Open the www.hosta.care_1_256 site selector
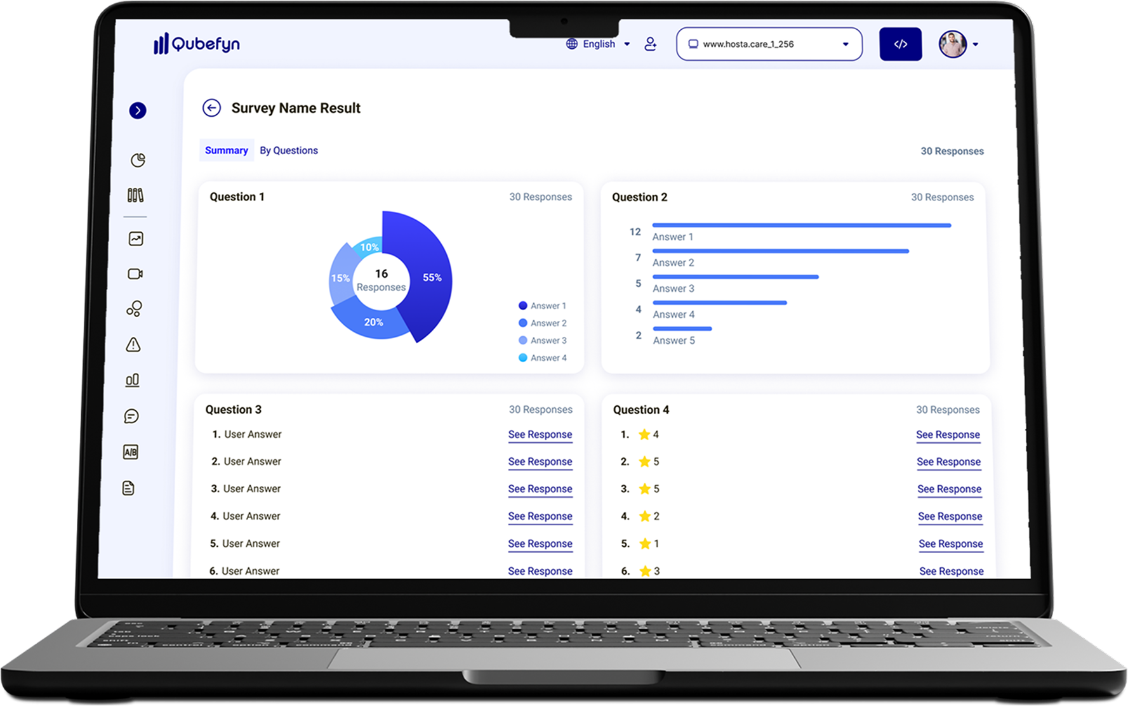The image size is (1128, 706). click(769, 44)
